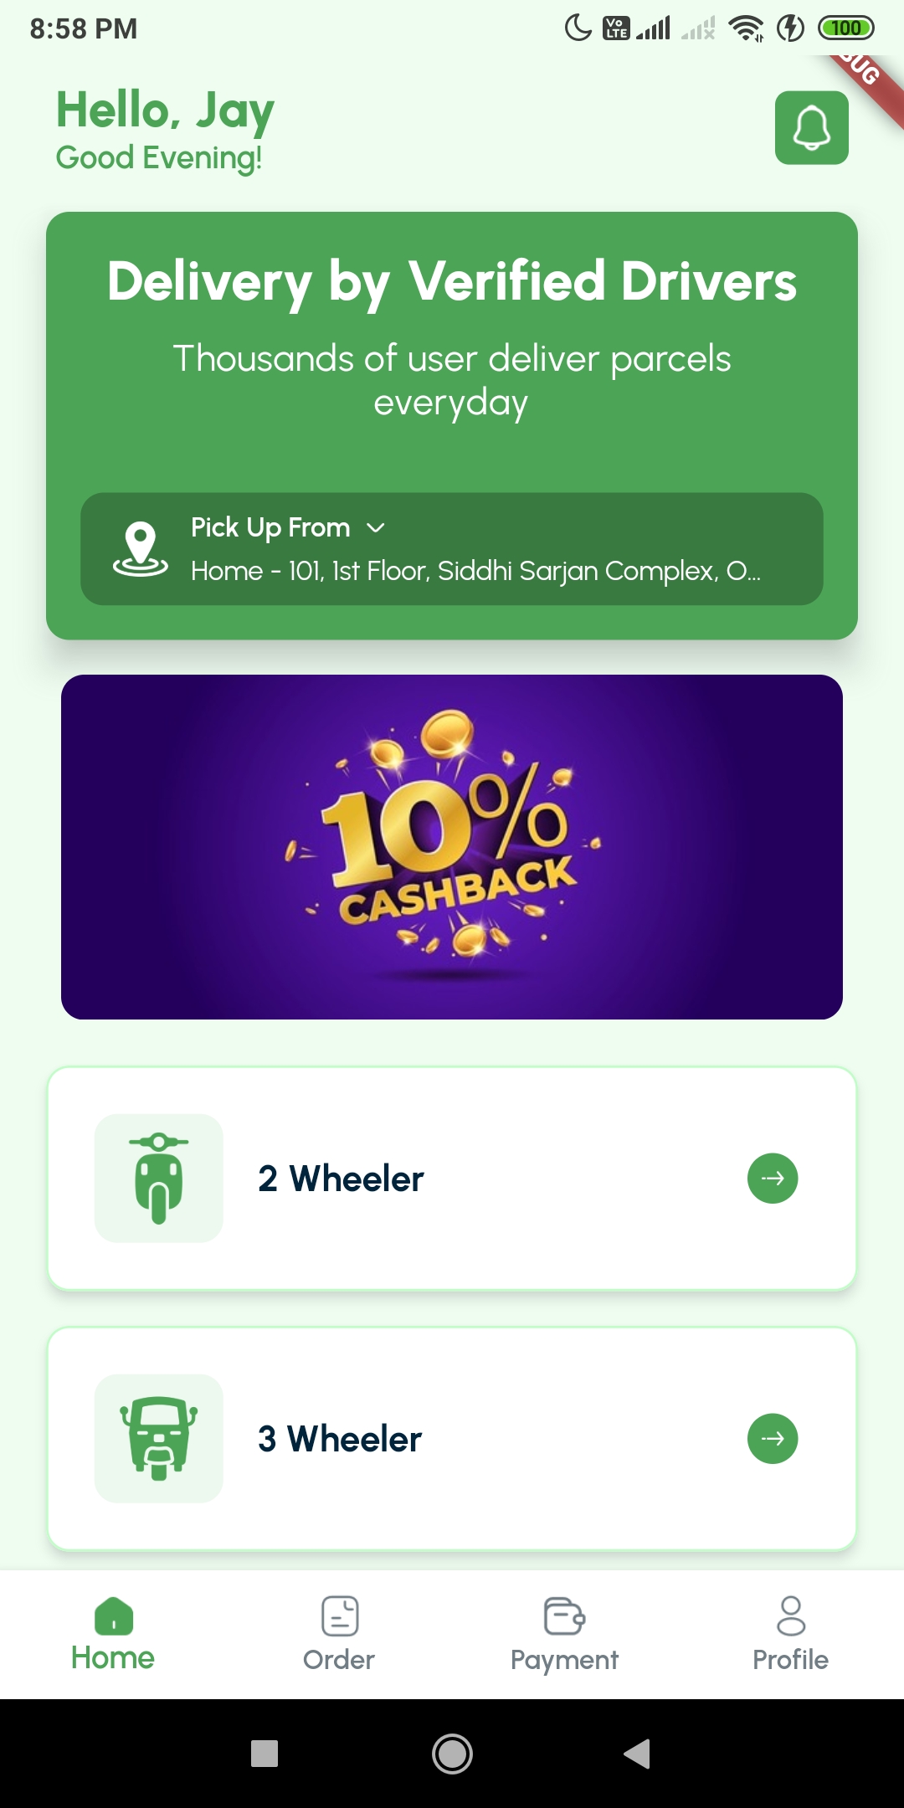Select the scooter icon for 2 Wheeler
The width and height of the screenshot is (904, 1808).
[x=159, y=1178]
